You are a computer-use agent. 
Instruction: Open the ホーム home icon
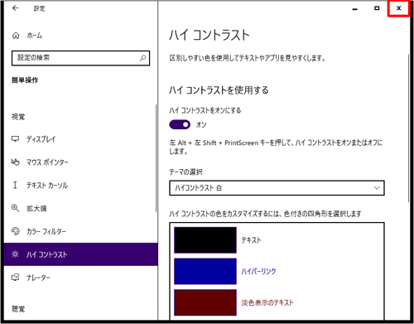point(16,36)
